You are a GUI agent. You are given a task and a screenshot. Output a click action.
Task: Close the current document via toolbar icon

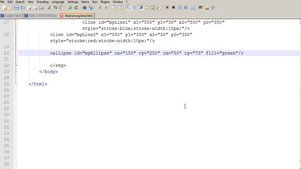coord(29,8)
